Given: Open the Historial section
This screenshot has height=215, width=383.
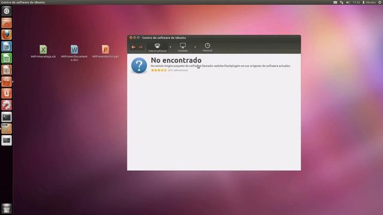Looking at the screenshot, I should pos(208,47).
